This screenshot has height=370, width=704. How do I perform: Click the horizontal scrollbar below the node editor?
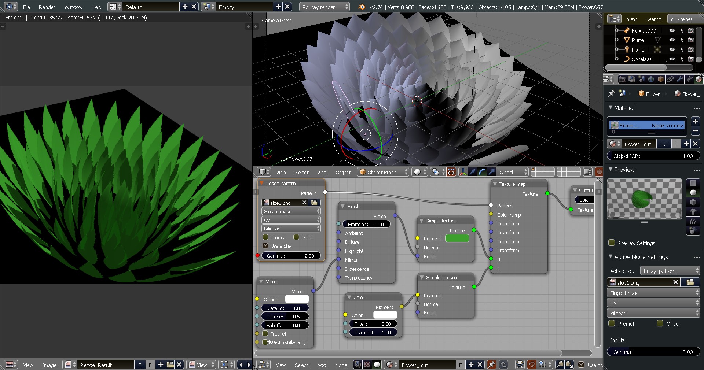pyautogui.click(x=403, y=353)
